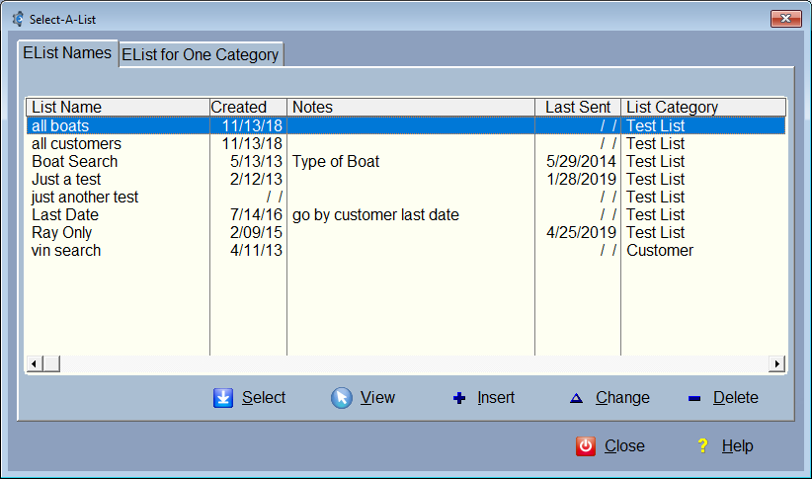Pick the Ray Only list entry

pyautogui.click(x=62, y=233)
